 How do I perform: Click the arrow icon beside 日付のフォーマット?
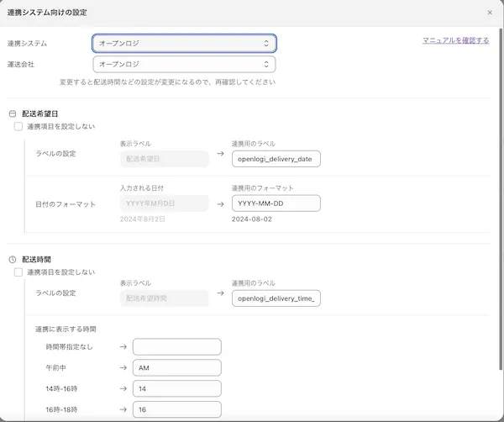220,203
